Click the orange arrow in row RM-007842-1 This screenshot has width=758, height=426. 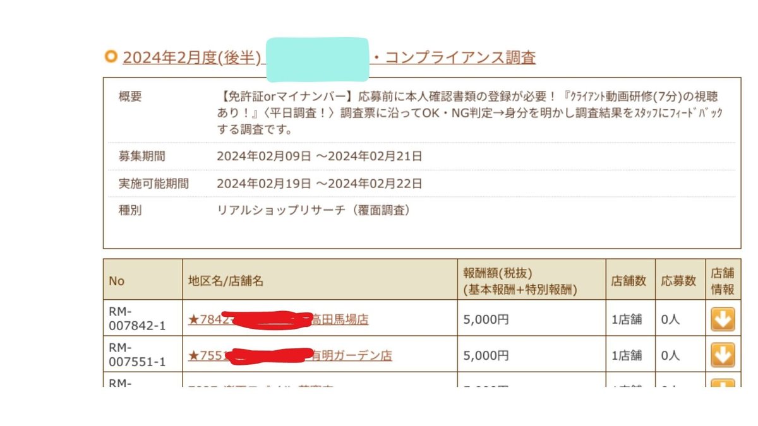[723, 319]
